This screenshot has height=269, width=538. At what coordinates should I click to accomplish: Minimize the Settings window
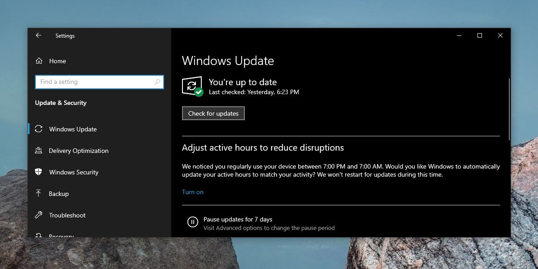(x=459, y=35)
